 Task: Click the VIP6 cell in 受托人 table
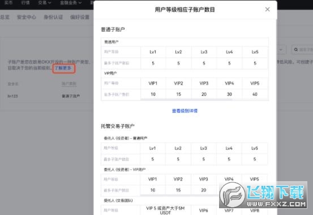pos(203,210)
